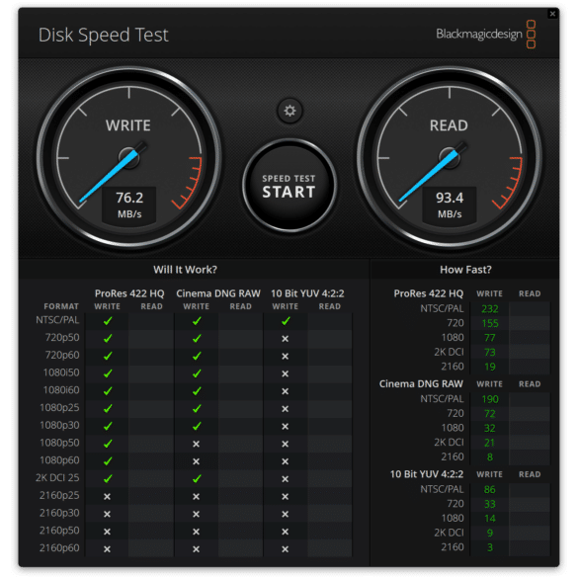Image resolution: width=578 pixels, height=578 pixels.
Task: Click Cinema DNG NTSC/PAL write value 190
Action: coord(490,399)
